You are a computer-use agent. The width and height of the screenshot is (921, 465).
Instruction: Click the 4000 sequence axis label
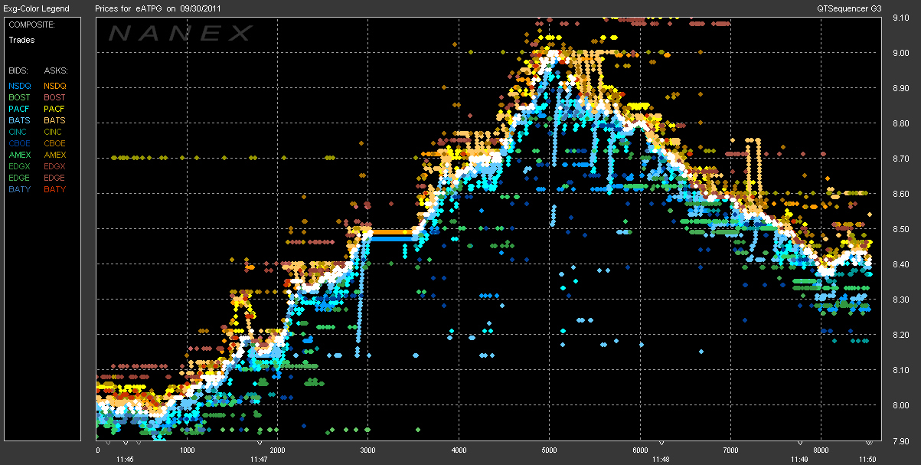coord(458,450)
